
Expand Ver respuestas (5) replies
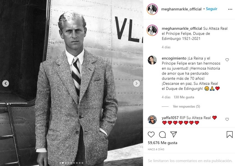tap(186, 106)
